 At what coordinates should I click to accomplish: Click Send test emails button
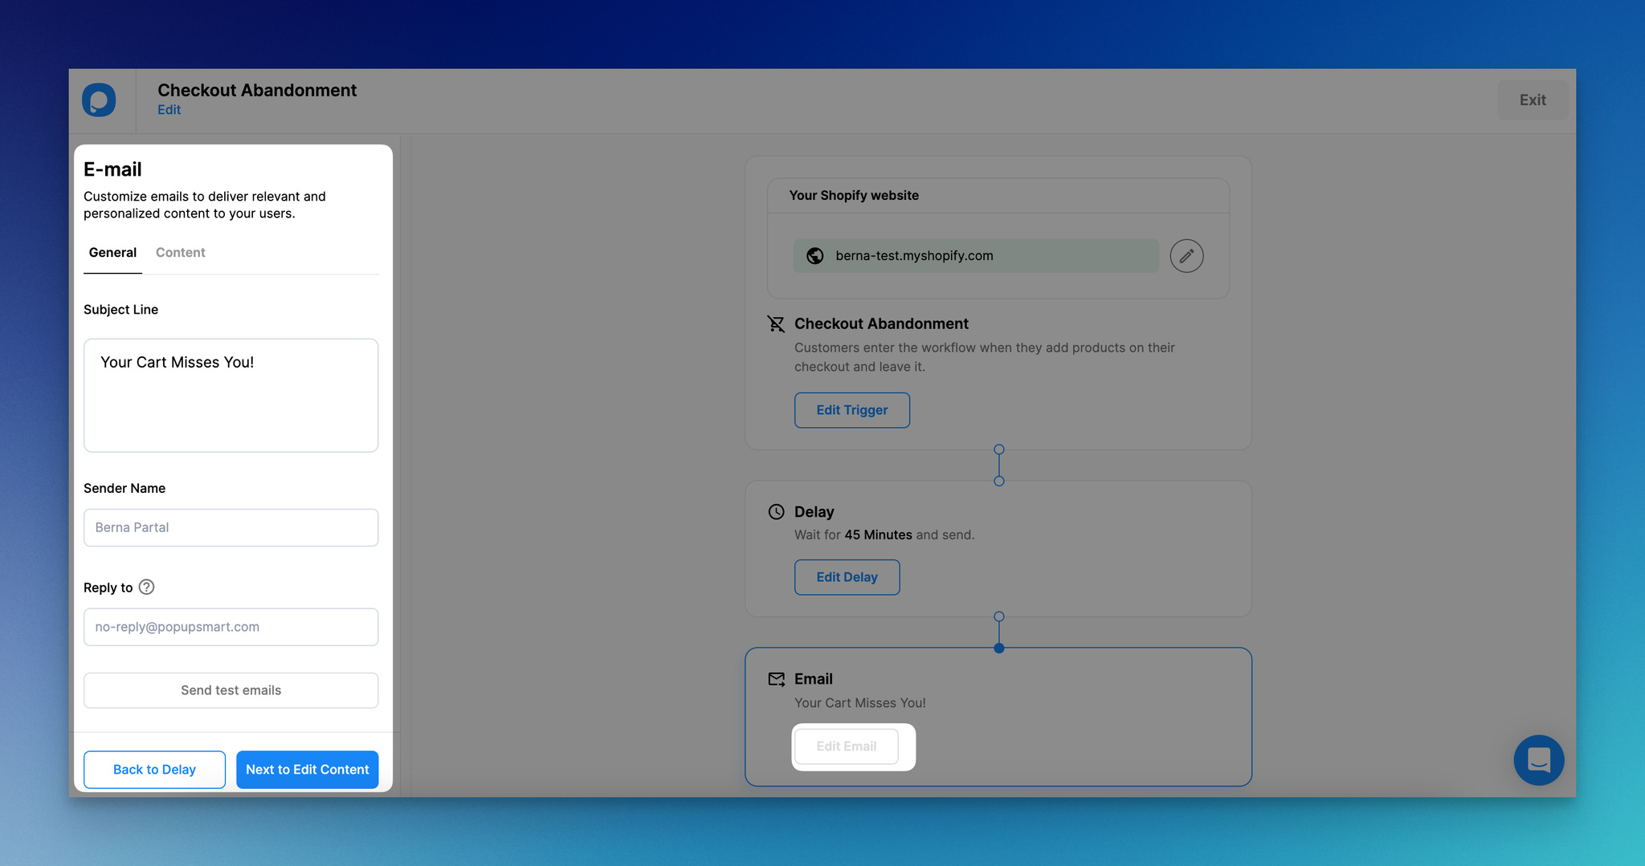231,690
